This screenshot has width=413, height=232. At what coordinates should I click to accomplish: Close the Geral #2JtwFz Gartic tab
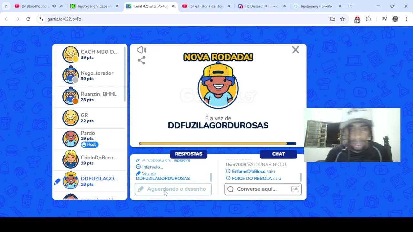173,6
